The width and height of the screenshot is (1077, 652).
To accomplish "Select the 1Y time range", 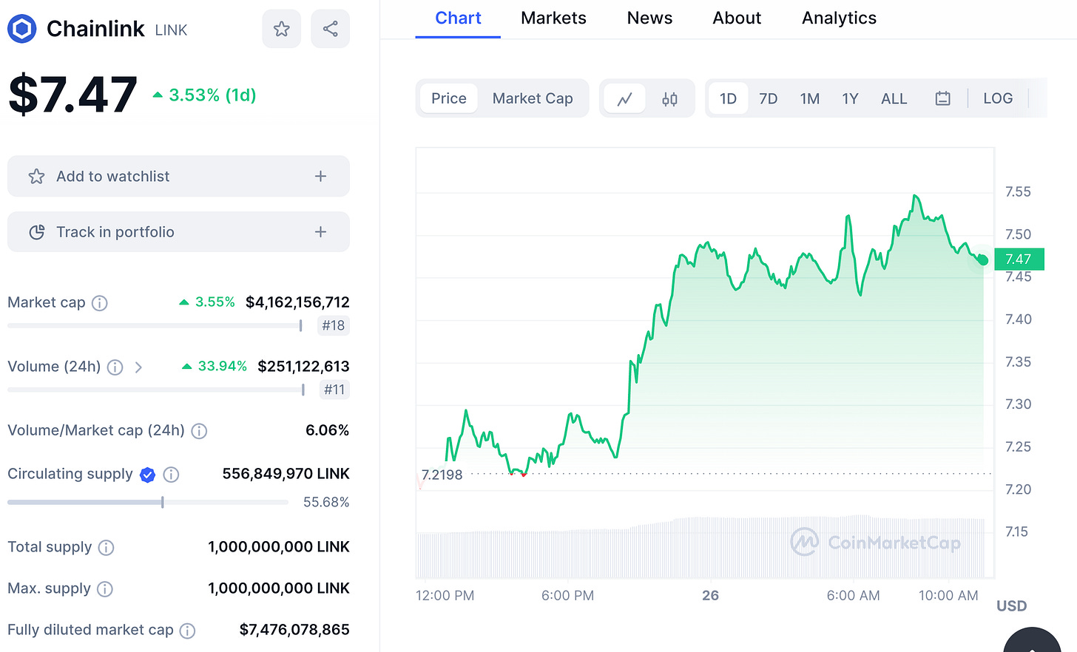I will pyautogui.click(x=850, y=98).
